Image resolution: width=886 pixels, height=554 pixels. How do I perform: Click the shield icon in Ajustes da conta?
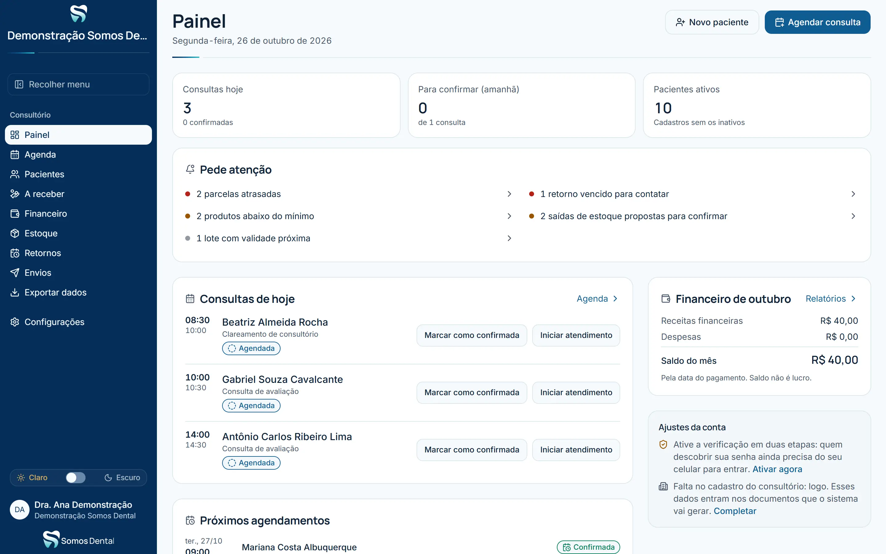point(663,444)
